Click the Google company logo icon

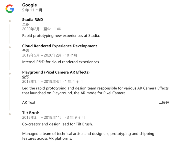(x=10, y=8)
